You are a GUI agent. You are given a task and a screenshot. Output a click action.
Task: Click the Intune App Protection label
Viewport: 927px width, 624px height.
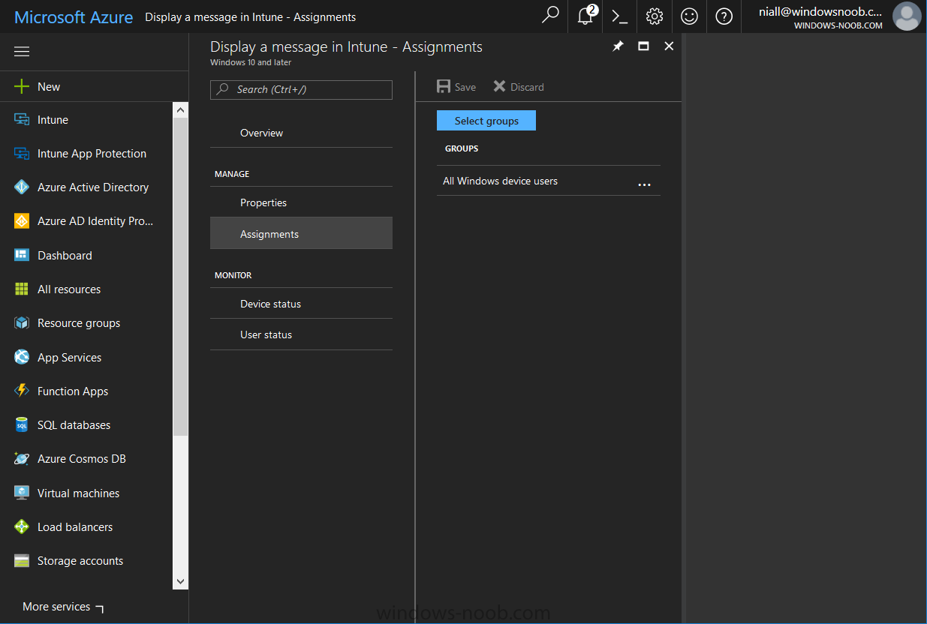(92, 154)
